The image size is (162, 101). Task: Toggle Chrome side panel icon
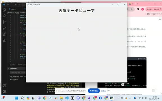[x=138, y=9]
